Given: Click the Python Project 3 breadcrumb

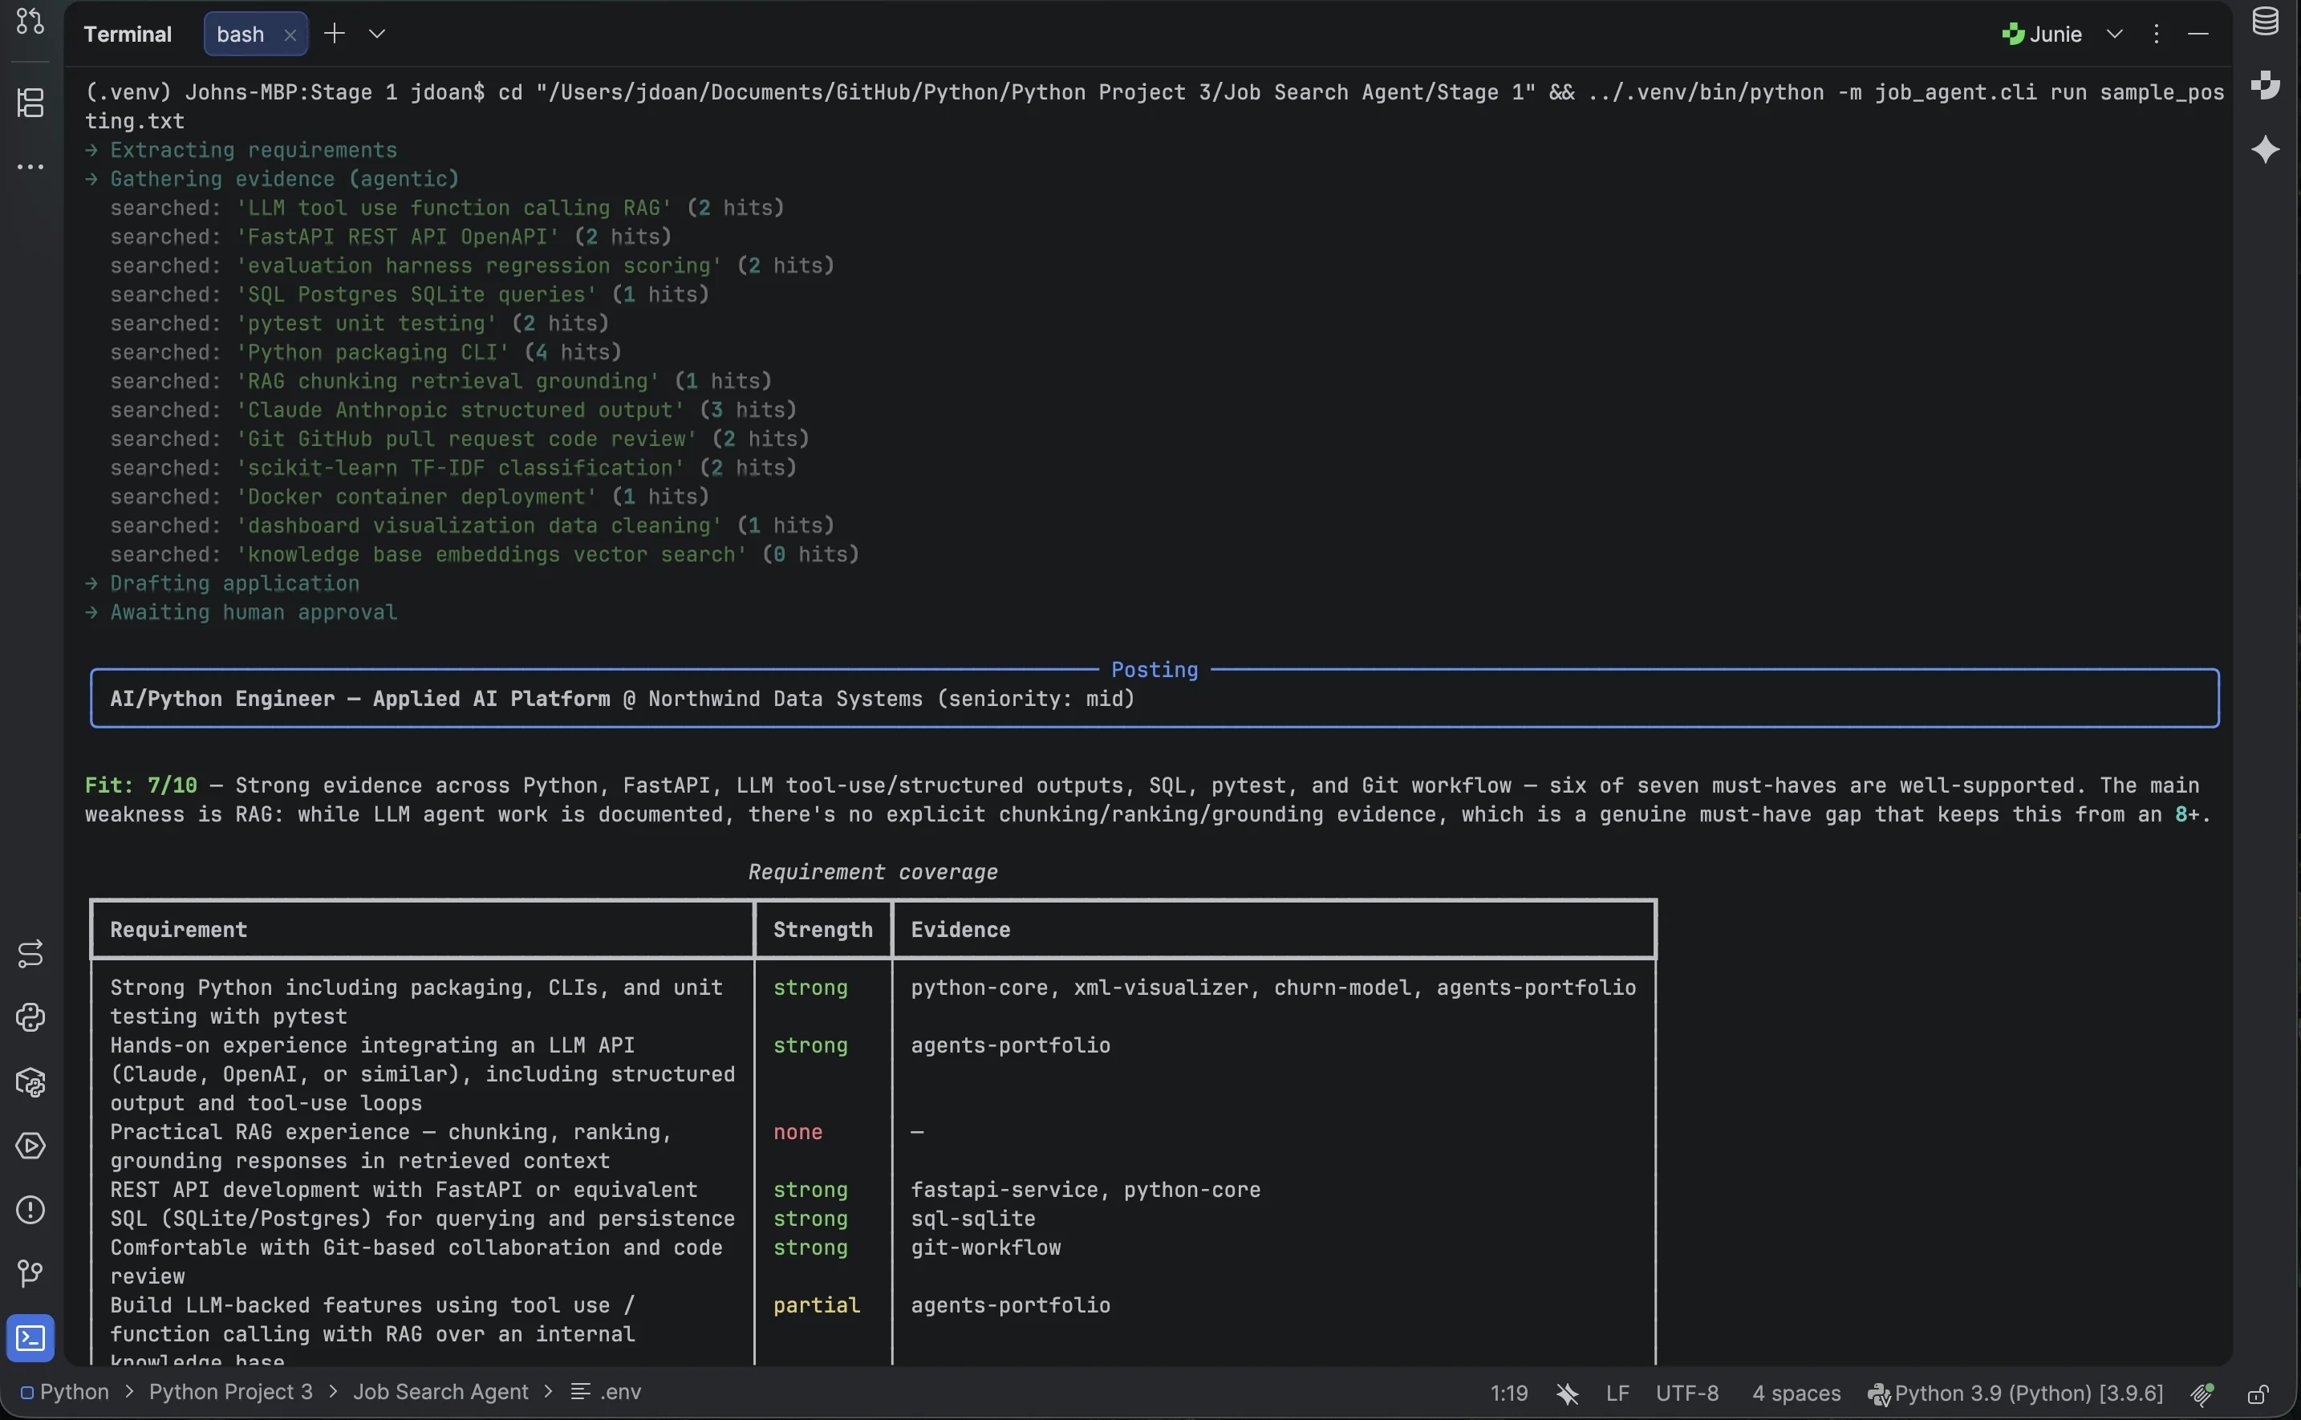Looking at the screenshot, I should (x=230, y=1392).
